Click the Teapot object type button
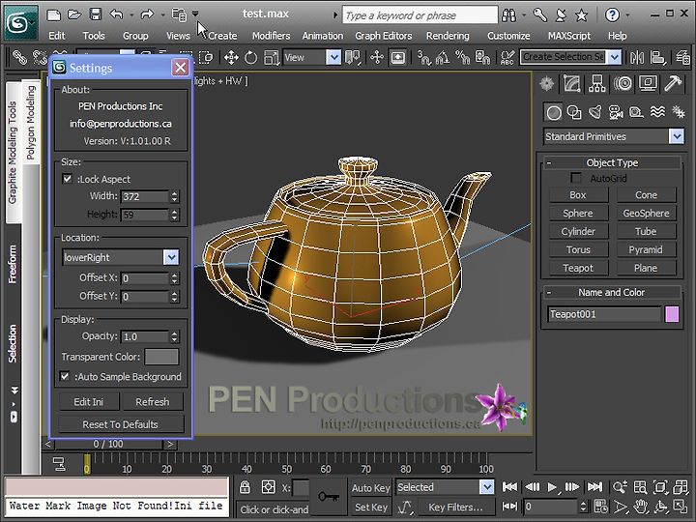 pos(578,268)
